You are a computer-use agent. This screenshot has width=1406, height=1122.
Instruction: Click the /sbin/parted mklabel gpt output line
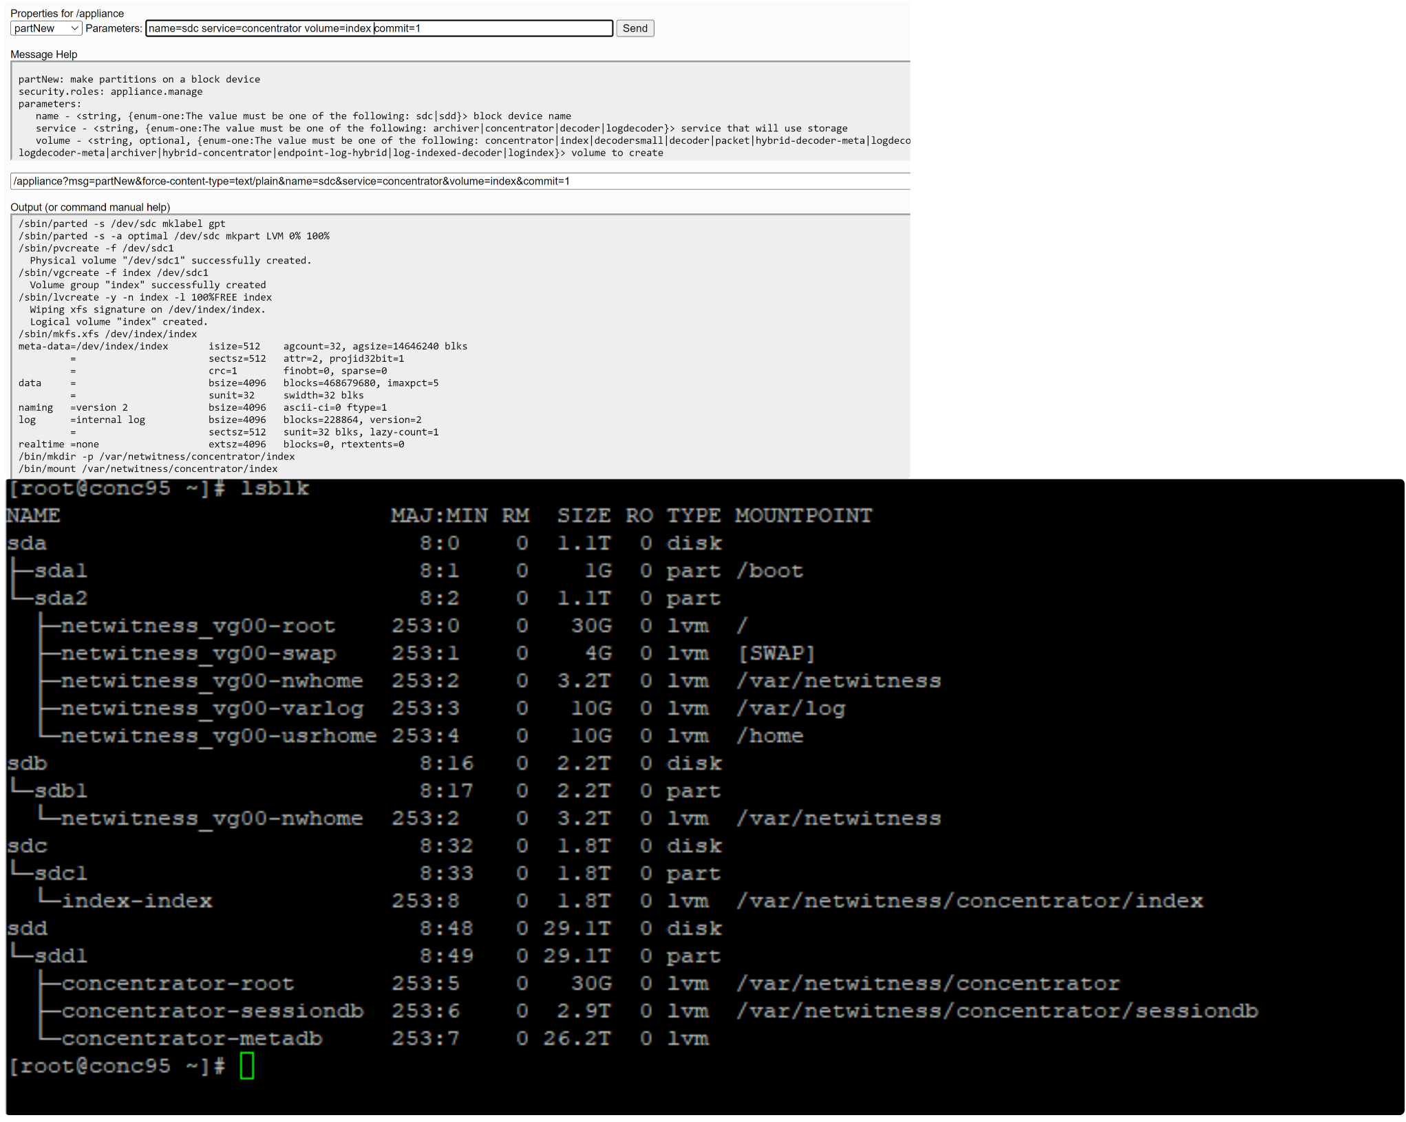pyautogui.click(x=122, y=224)
